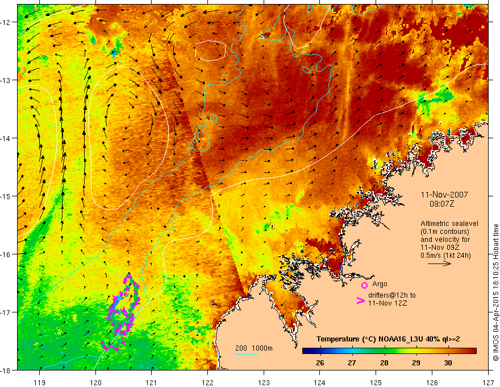Click latitude axis label -14
This screenshot has height=387, width=500.
(x=6, y=138)
